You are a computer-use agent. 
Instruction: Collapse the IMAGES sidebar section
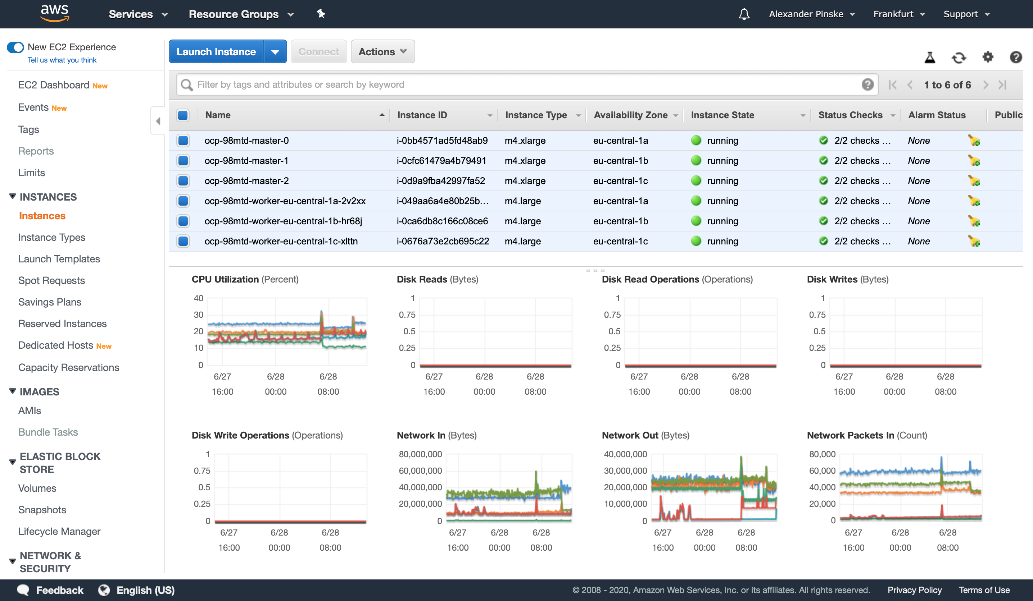pyautogui.click(x=13, y=391)
